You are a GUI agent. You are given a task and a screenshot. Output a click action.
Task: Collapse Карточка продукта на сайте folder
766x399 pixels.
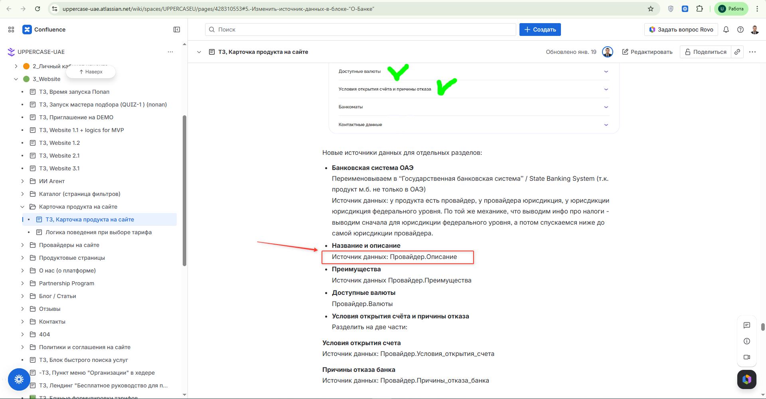pos(22,207)
